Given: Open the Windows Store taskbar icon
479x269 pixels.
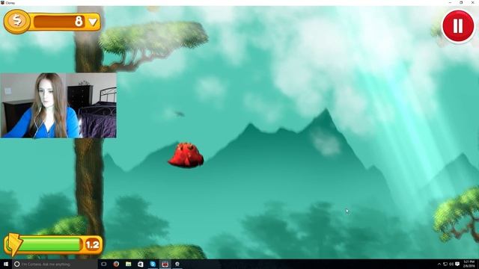Looking at the screenshot, I should [141, 264].
